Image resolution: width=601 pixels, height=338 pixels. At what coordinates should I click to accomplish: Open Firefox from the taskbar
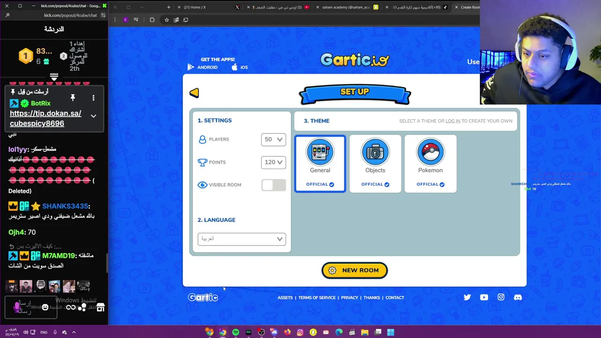point(287,332)
